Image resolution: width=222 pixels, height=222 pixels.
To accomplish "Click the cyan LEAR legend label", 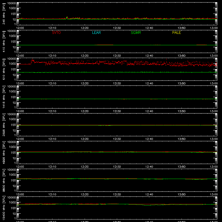I will 96,32.
